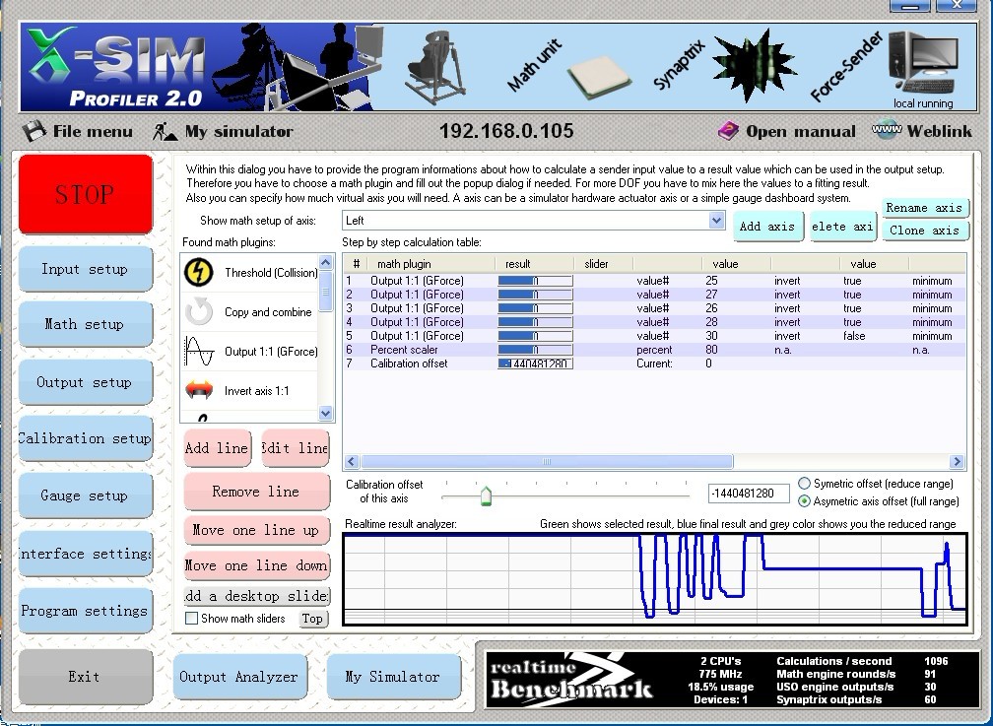Click the math plugin column header
The height and width of the screenshot is (726, 993).
click(x=431, y=264)
